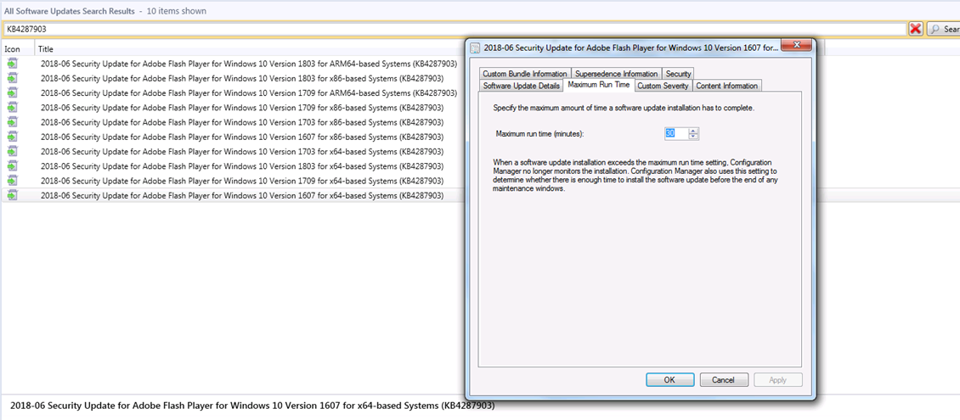
Task: Switch to the Security tab
Action: 678,73
